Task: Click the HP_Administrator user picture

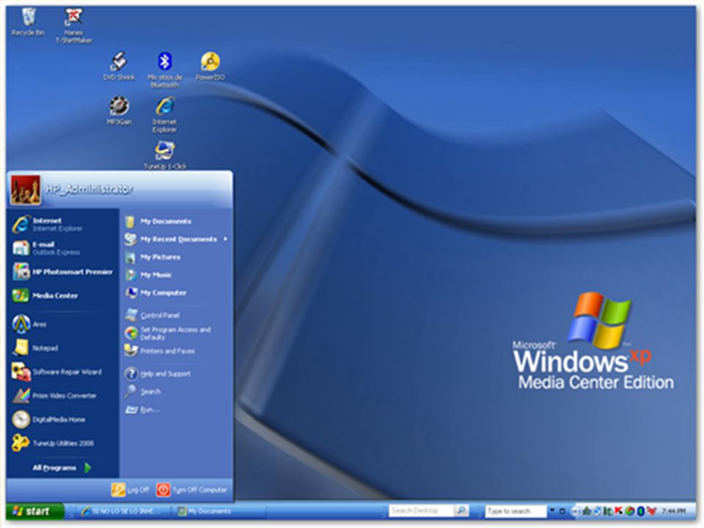Action: [x=25, y=190]
